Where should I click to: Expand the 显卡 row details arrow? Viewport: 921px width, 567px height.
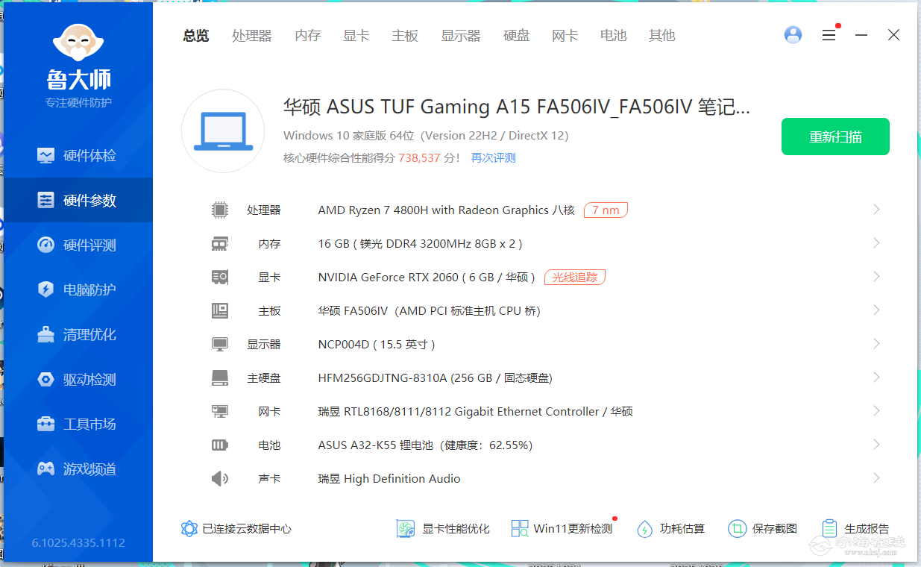876,277
